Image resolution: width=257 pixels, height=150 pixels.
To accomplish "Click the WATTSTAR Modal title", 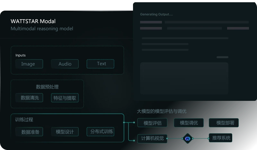I will (x=33, y=21).
